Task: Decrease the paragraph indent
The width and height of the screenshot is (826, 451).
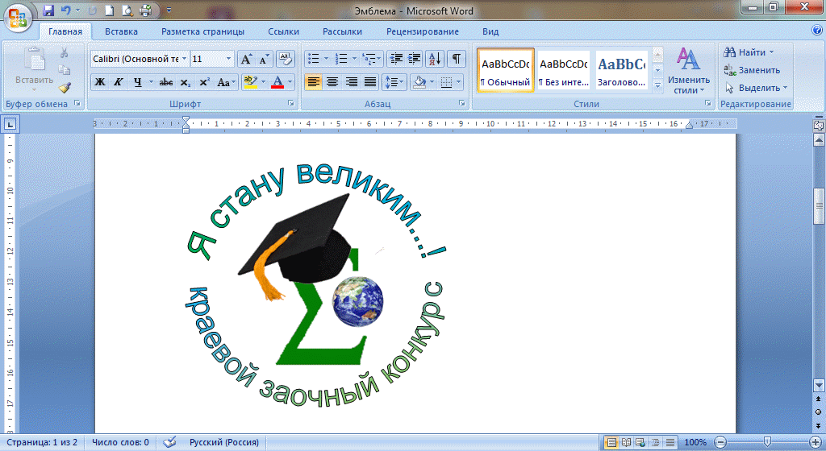Action: click(x=396, y=59)
